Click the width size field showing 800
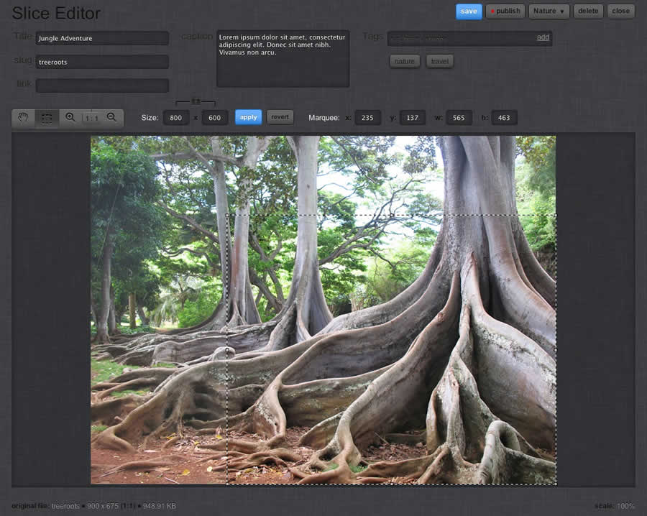 coord(176,117)
